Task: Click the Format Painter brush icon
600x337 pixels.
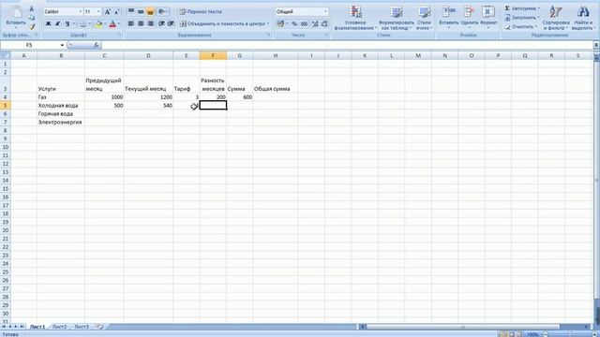Action: pos(32,26)
